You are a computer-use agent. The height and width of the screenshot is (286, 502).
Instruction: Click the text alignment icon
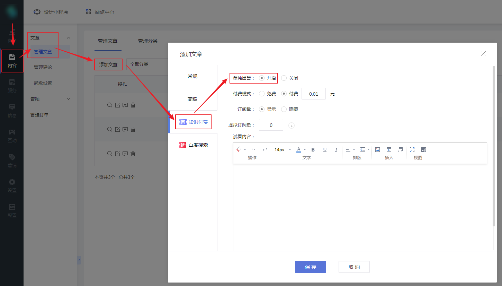348,149
